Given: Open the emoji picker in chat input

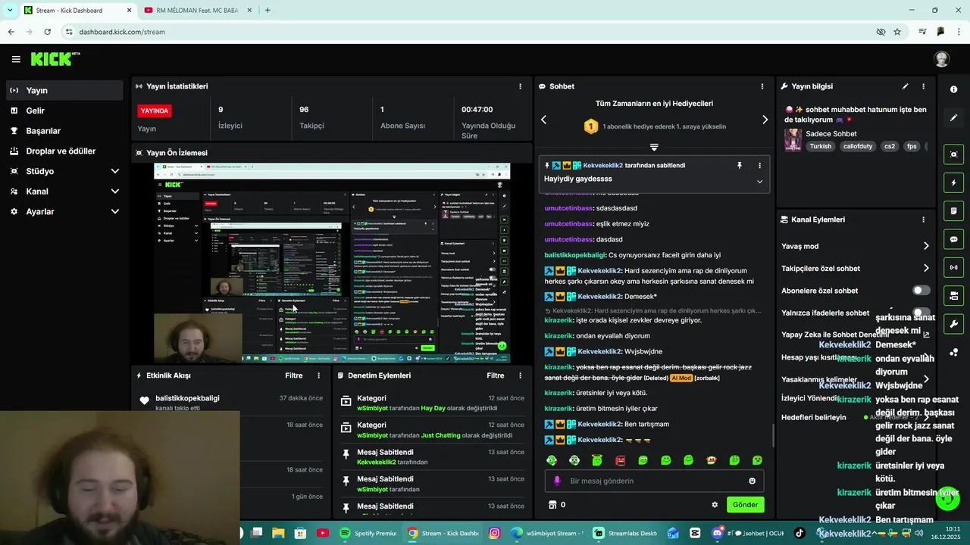Looking at the screenshot, I should coord(752,481).
